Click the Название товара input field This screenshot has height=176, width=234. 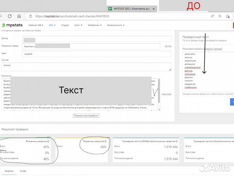click(x=91, y=46)
